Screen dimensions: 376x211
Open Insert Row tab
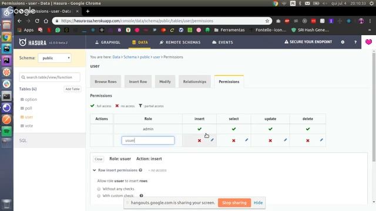138,81
